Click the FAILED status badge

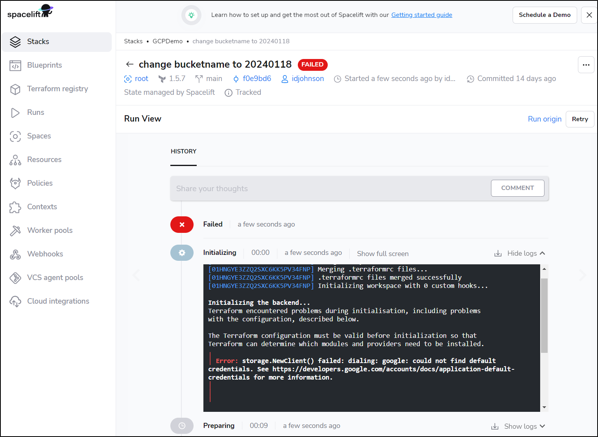(312, 65)
